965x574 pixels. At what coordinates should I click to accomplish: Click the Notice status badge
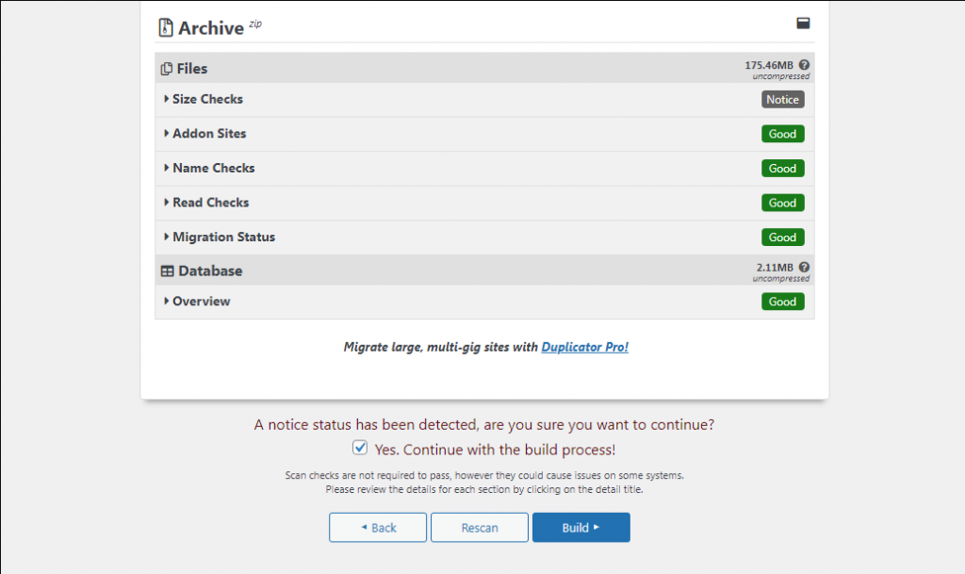tap(782, 100)
